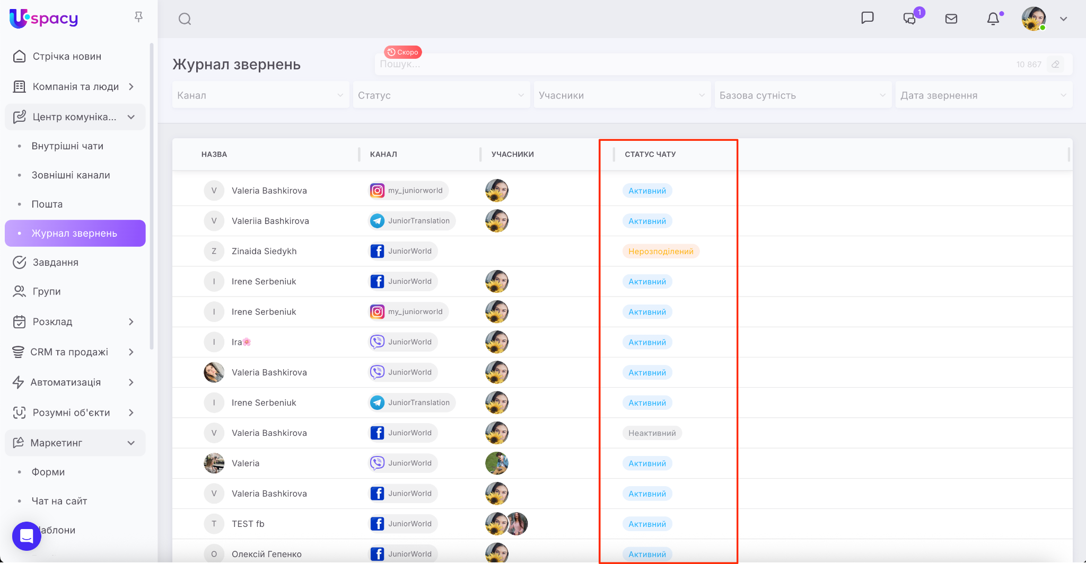Click the Неактивний status badge
Screen dimensions: 1086x564
click(652, 433)
